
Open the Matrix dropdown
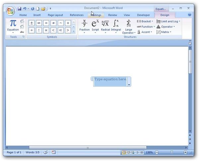coord(164,32)
